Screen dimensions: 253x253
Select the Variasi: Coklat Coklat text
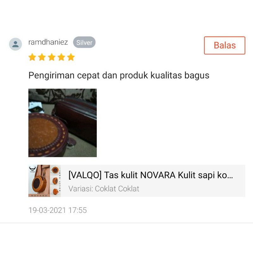pos(104,188)
